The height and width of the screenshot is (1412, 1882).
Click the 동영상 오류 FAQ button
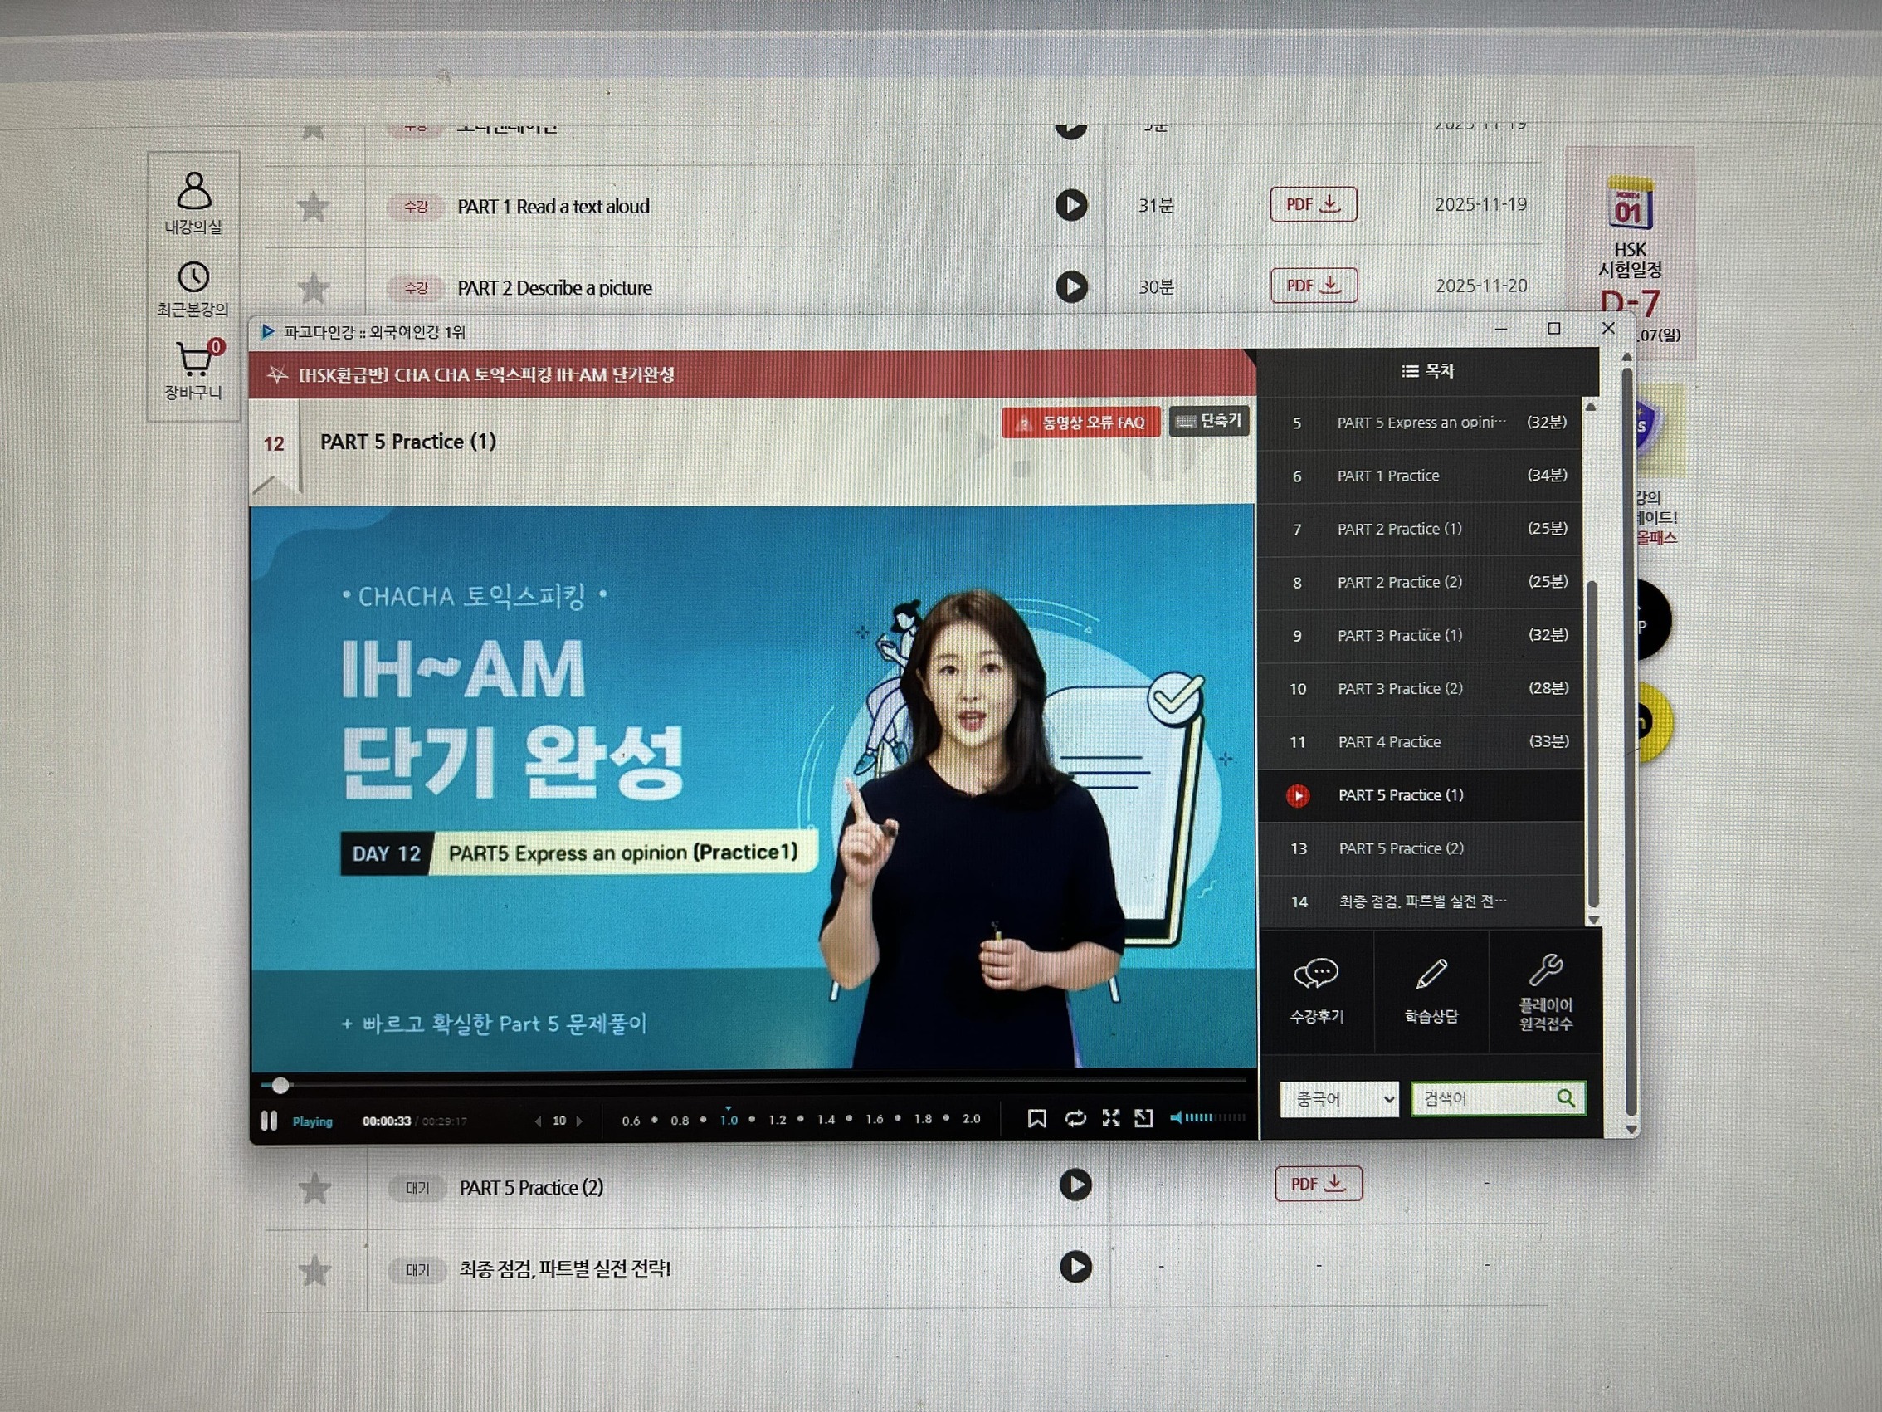point(1080,423)
